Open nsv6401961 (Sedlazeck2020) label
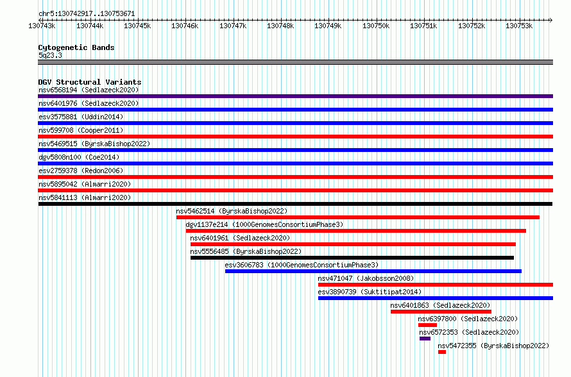Image resolution: width=571 pixels, height=377 pixels. pyautogui.click(x=240, y=238)
